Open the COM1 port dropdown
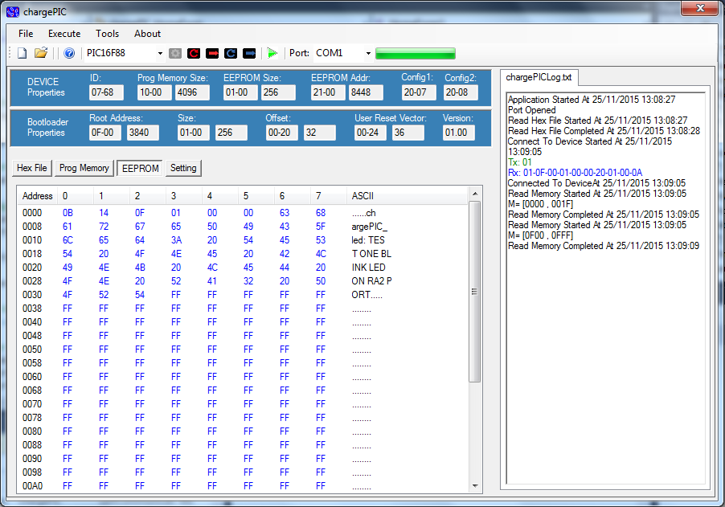The height and width of the screenshot is (507, 725). click(368, 53)
